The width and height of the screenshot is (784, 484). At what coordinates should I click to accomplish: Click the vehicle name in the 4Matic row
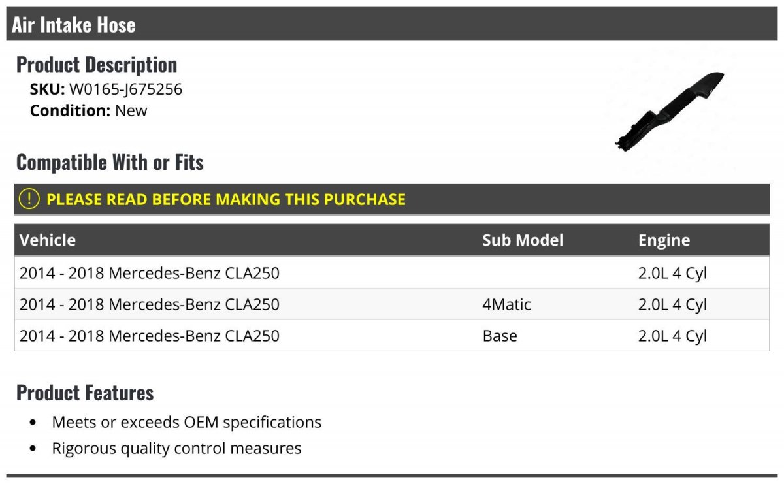click(149, 304)
